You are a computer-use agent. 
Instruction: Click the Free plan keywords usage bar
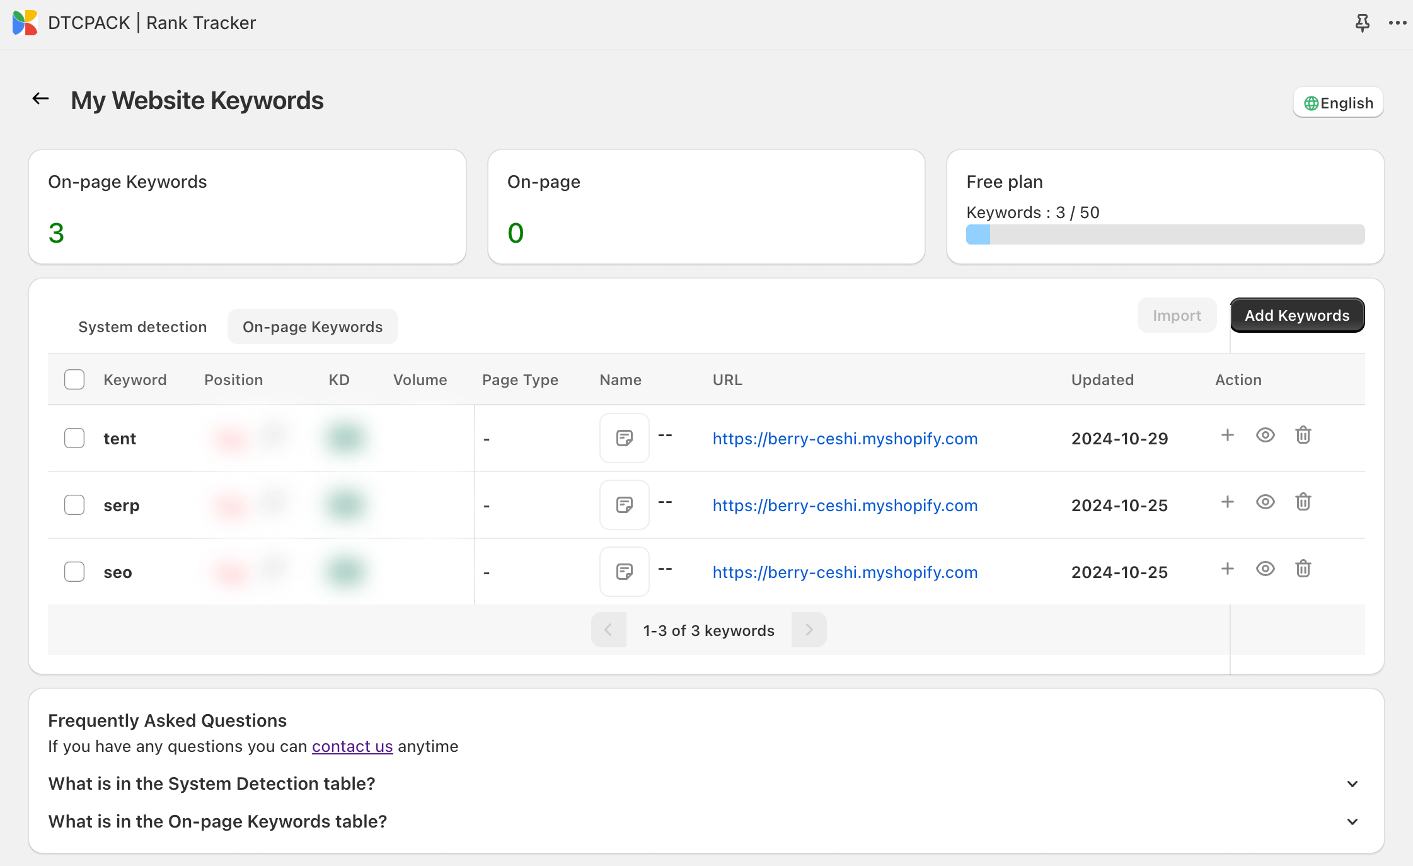tap(1165, 234)
